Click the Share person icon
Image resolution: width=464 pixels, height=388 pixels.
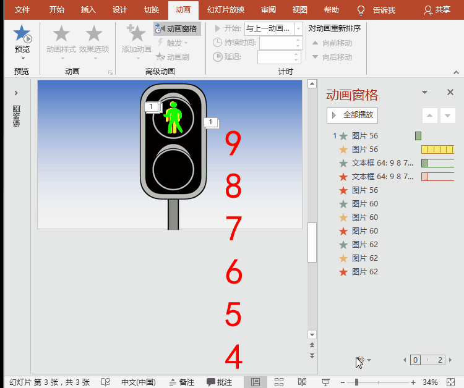tap(427, 11)
